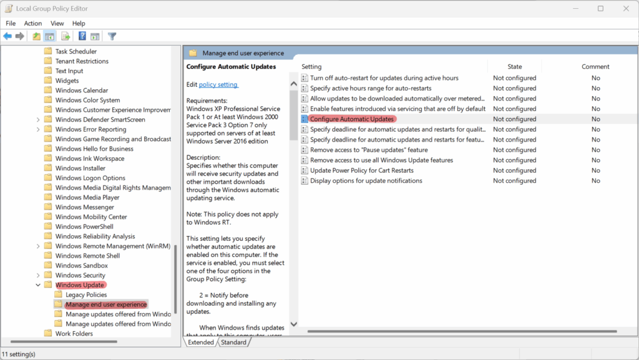
Task: Open the Help question mark icon
Action: pos(82,36)
